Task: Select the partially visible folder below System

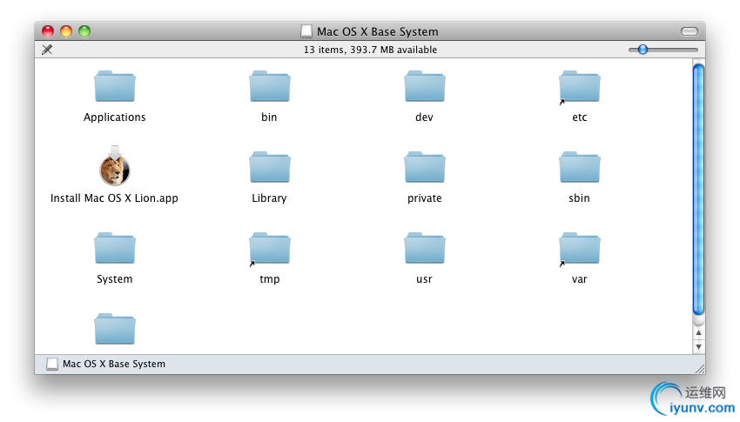Action: point(115,329)
